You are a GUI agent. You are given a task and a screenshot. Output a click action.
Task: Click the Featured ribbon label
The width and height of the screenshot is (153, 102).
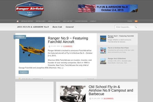[20, 37]
